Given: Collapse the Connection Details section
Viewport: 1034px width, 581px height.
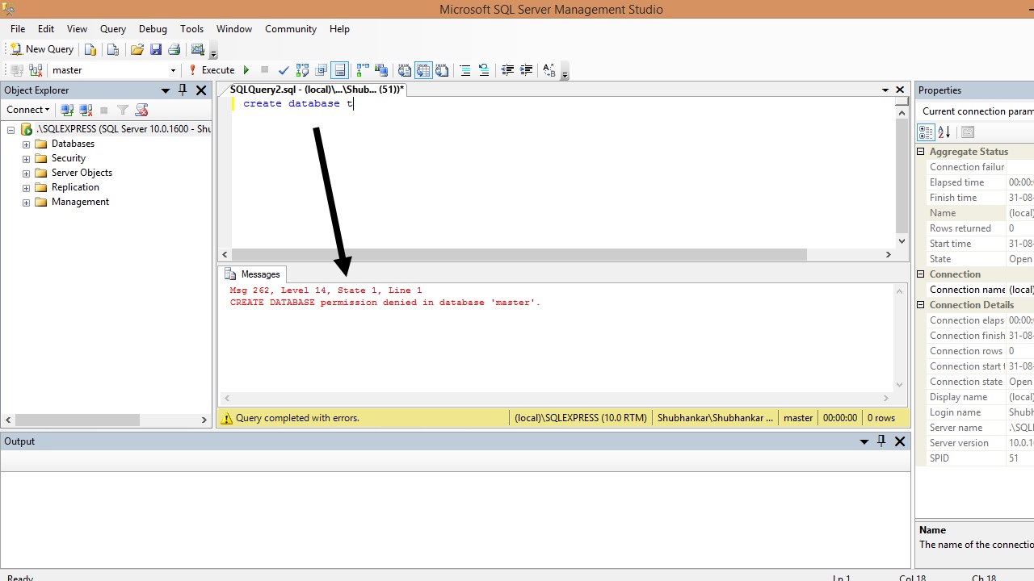Looking at the screenshot, I should pyautogui.click(x=921, y=305).
